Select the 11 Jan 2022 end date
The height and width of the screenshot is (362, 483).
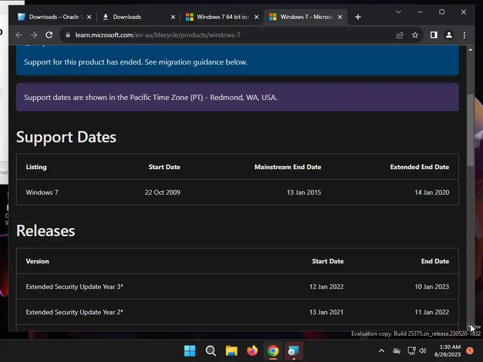pyautogui.click(x=432, y=312)
